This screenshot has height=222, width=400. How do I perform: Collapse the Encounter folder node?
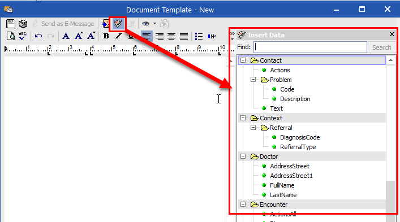point(243,204)
